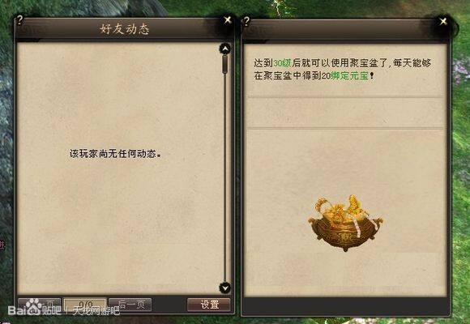Click the golden 聚宝盆 treasure bowl
470x324 pixels.
[x=345, y=223]
